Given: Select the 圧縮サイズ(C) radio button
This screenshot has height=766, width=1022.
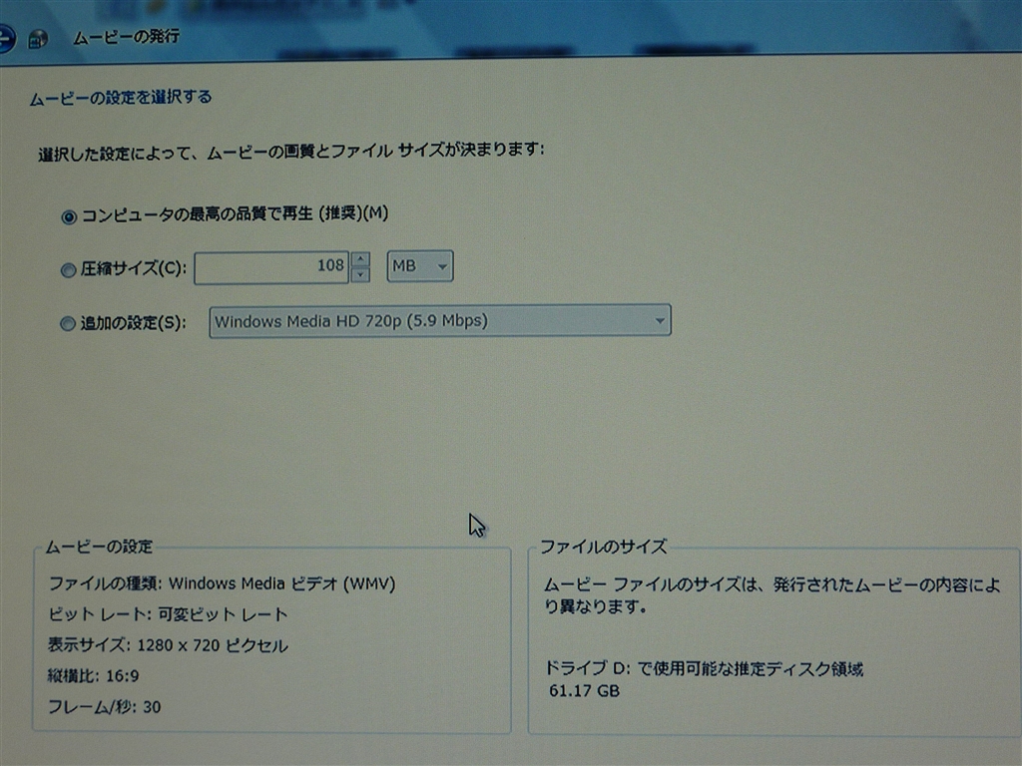Looking at the screenshot, I should tap(68, 269).
